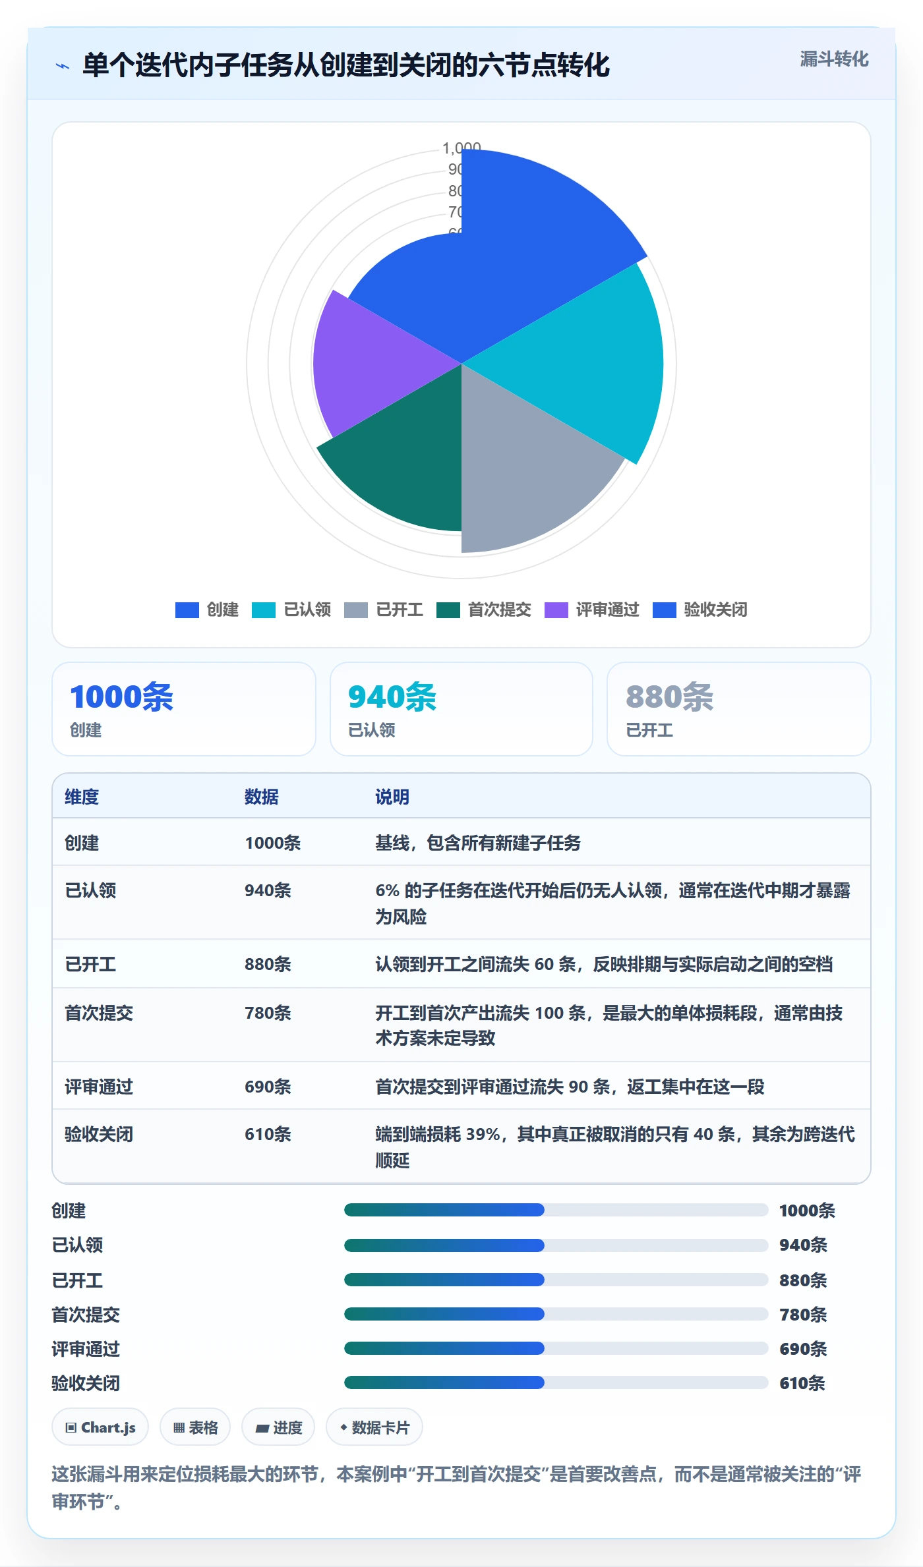Toggle the 验收关闭 legend item
This screenshot has width=923, height=1567.
click(x=700, y=610)
